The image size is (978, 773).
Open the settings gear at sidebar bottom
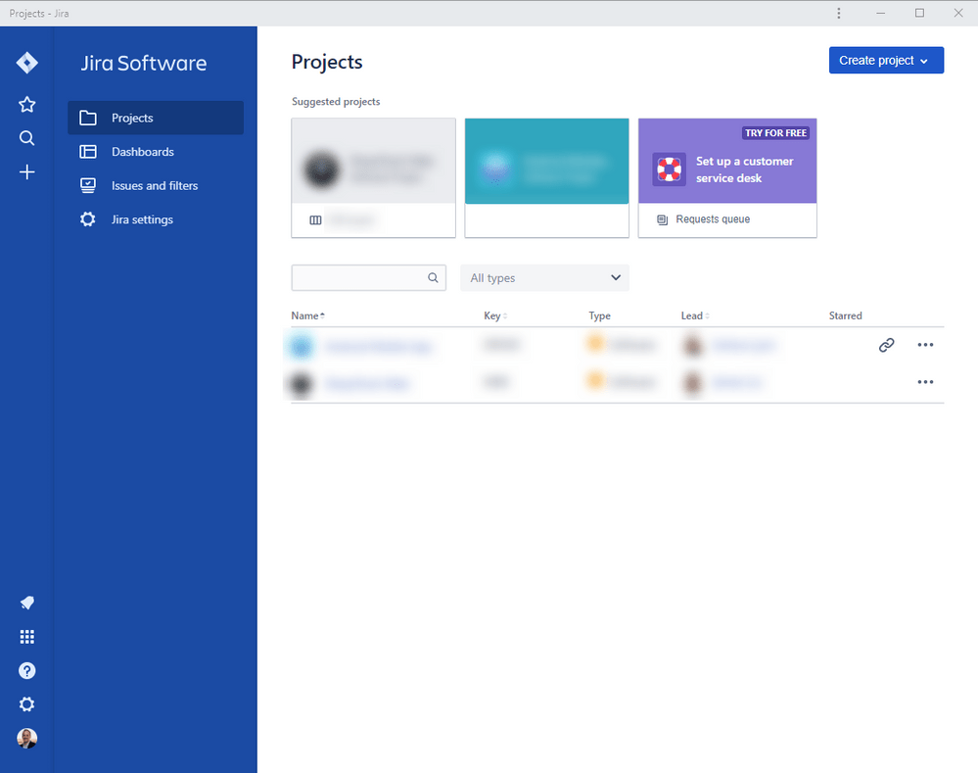coord(26,704)
